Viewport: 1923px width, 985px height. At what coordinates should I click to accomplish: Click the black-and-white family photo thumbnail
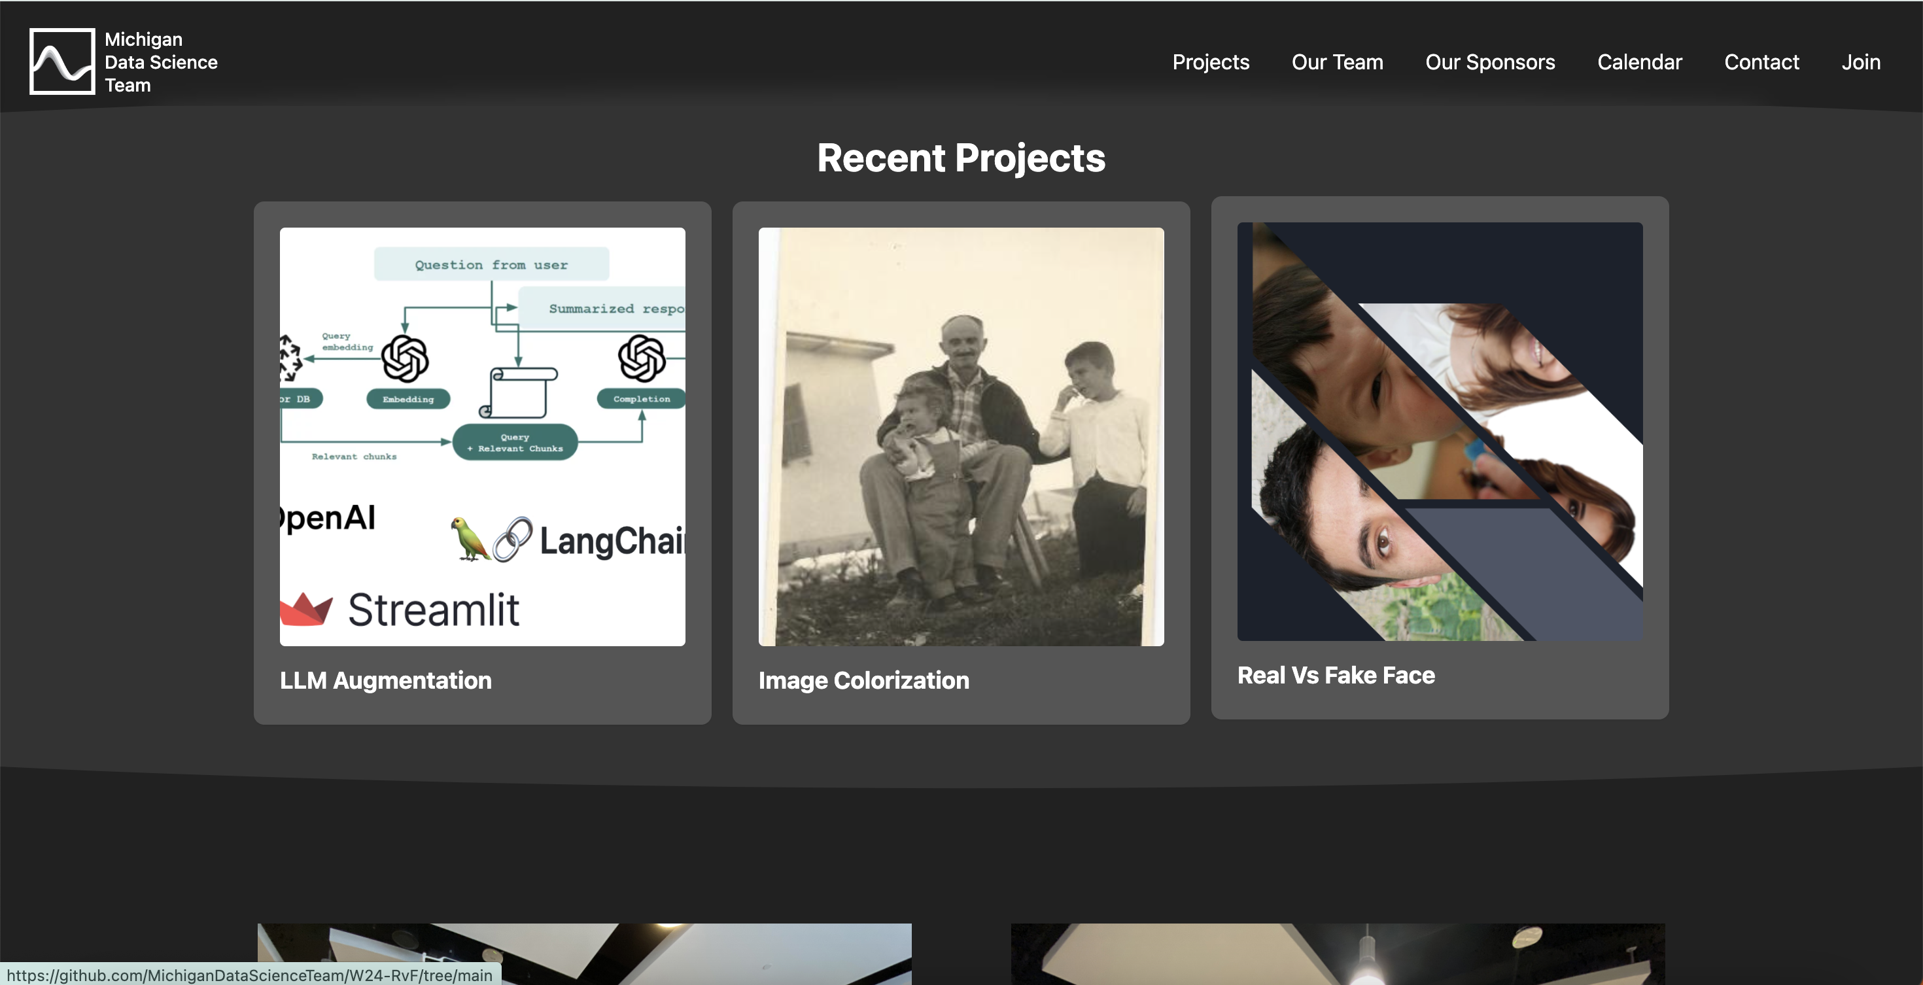click(961, 436)
